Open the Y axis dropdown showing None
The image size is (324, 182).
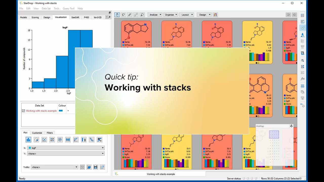point(102,153)
